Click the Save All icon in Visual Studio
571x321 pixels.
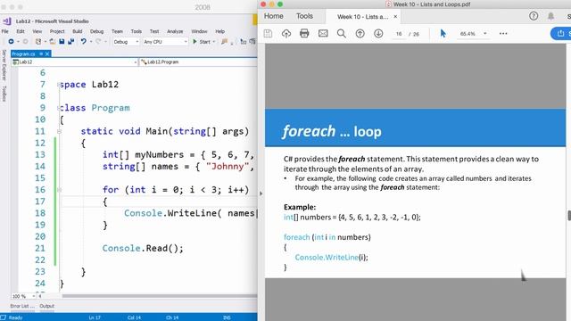(x=71, y=42)
